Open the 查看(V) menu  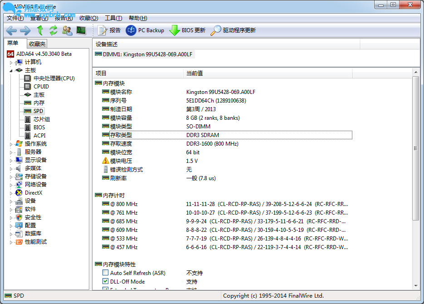[x=39, y=18]
